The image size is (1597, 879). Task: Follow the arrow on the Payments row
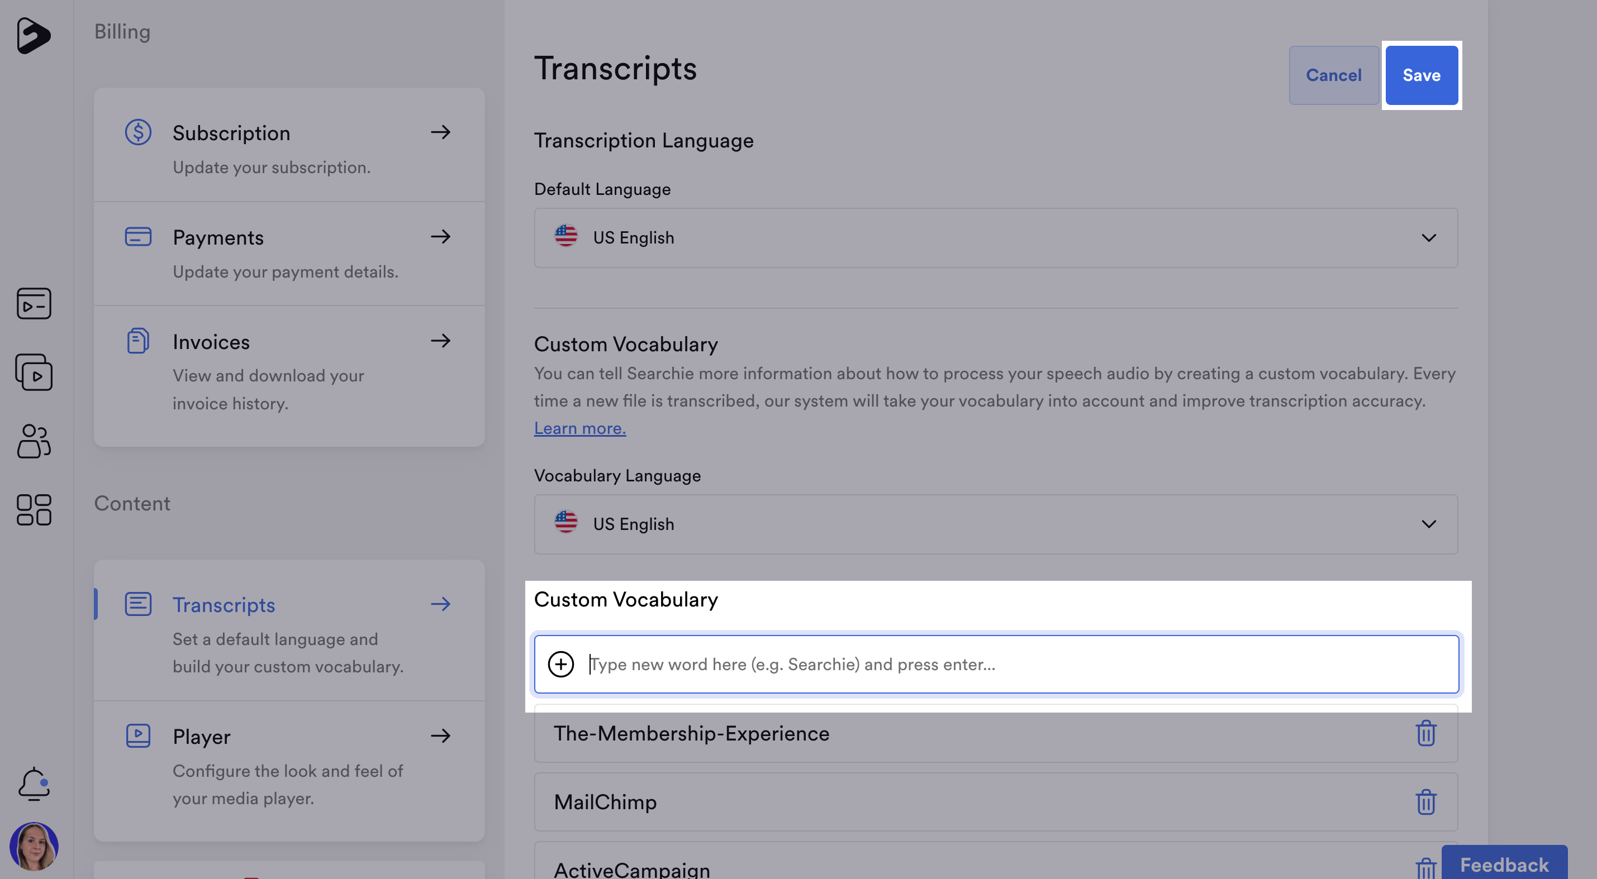pyautogui.click(x=441, y=237)
